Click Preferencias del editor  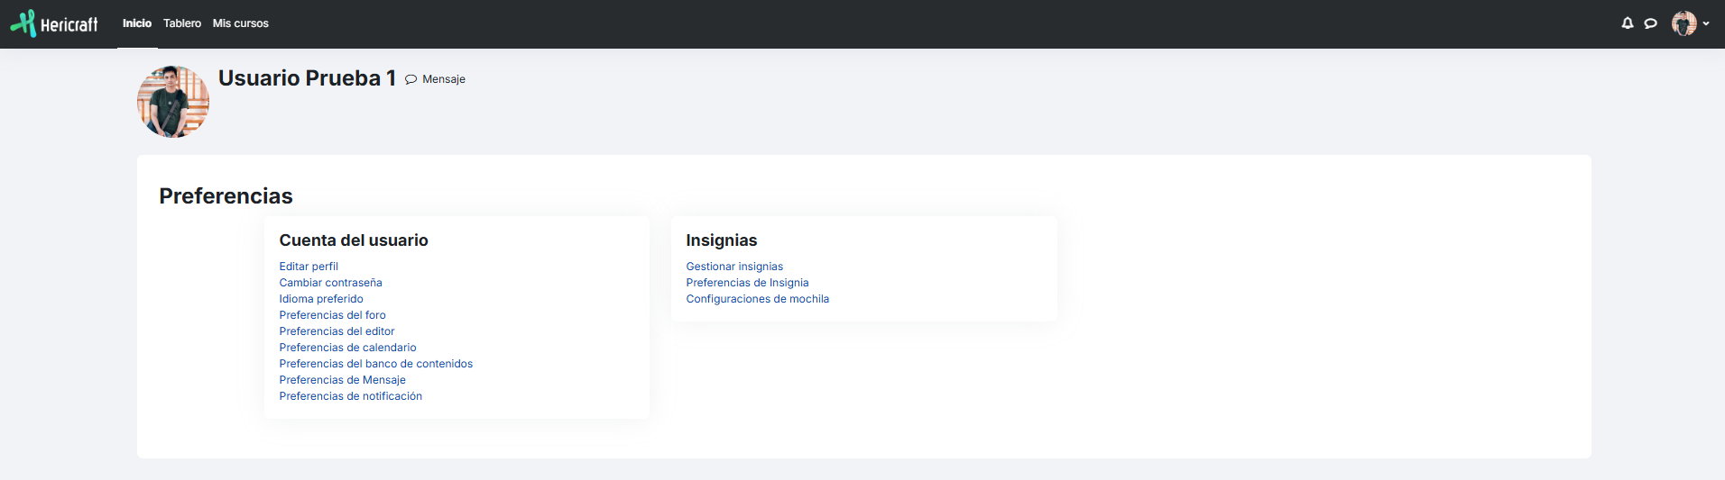click(x=337, y=331)
